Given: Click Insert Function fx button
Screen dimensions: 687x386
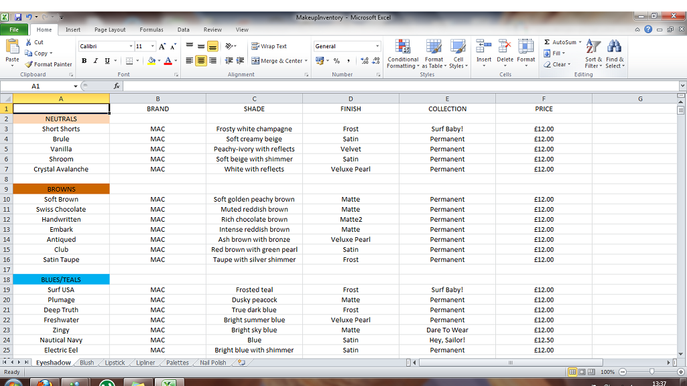Looking at the screenshot, I should (117, 86).
